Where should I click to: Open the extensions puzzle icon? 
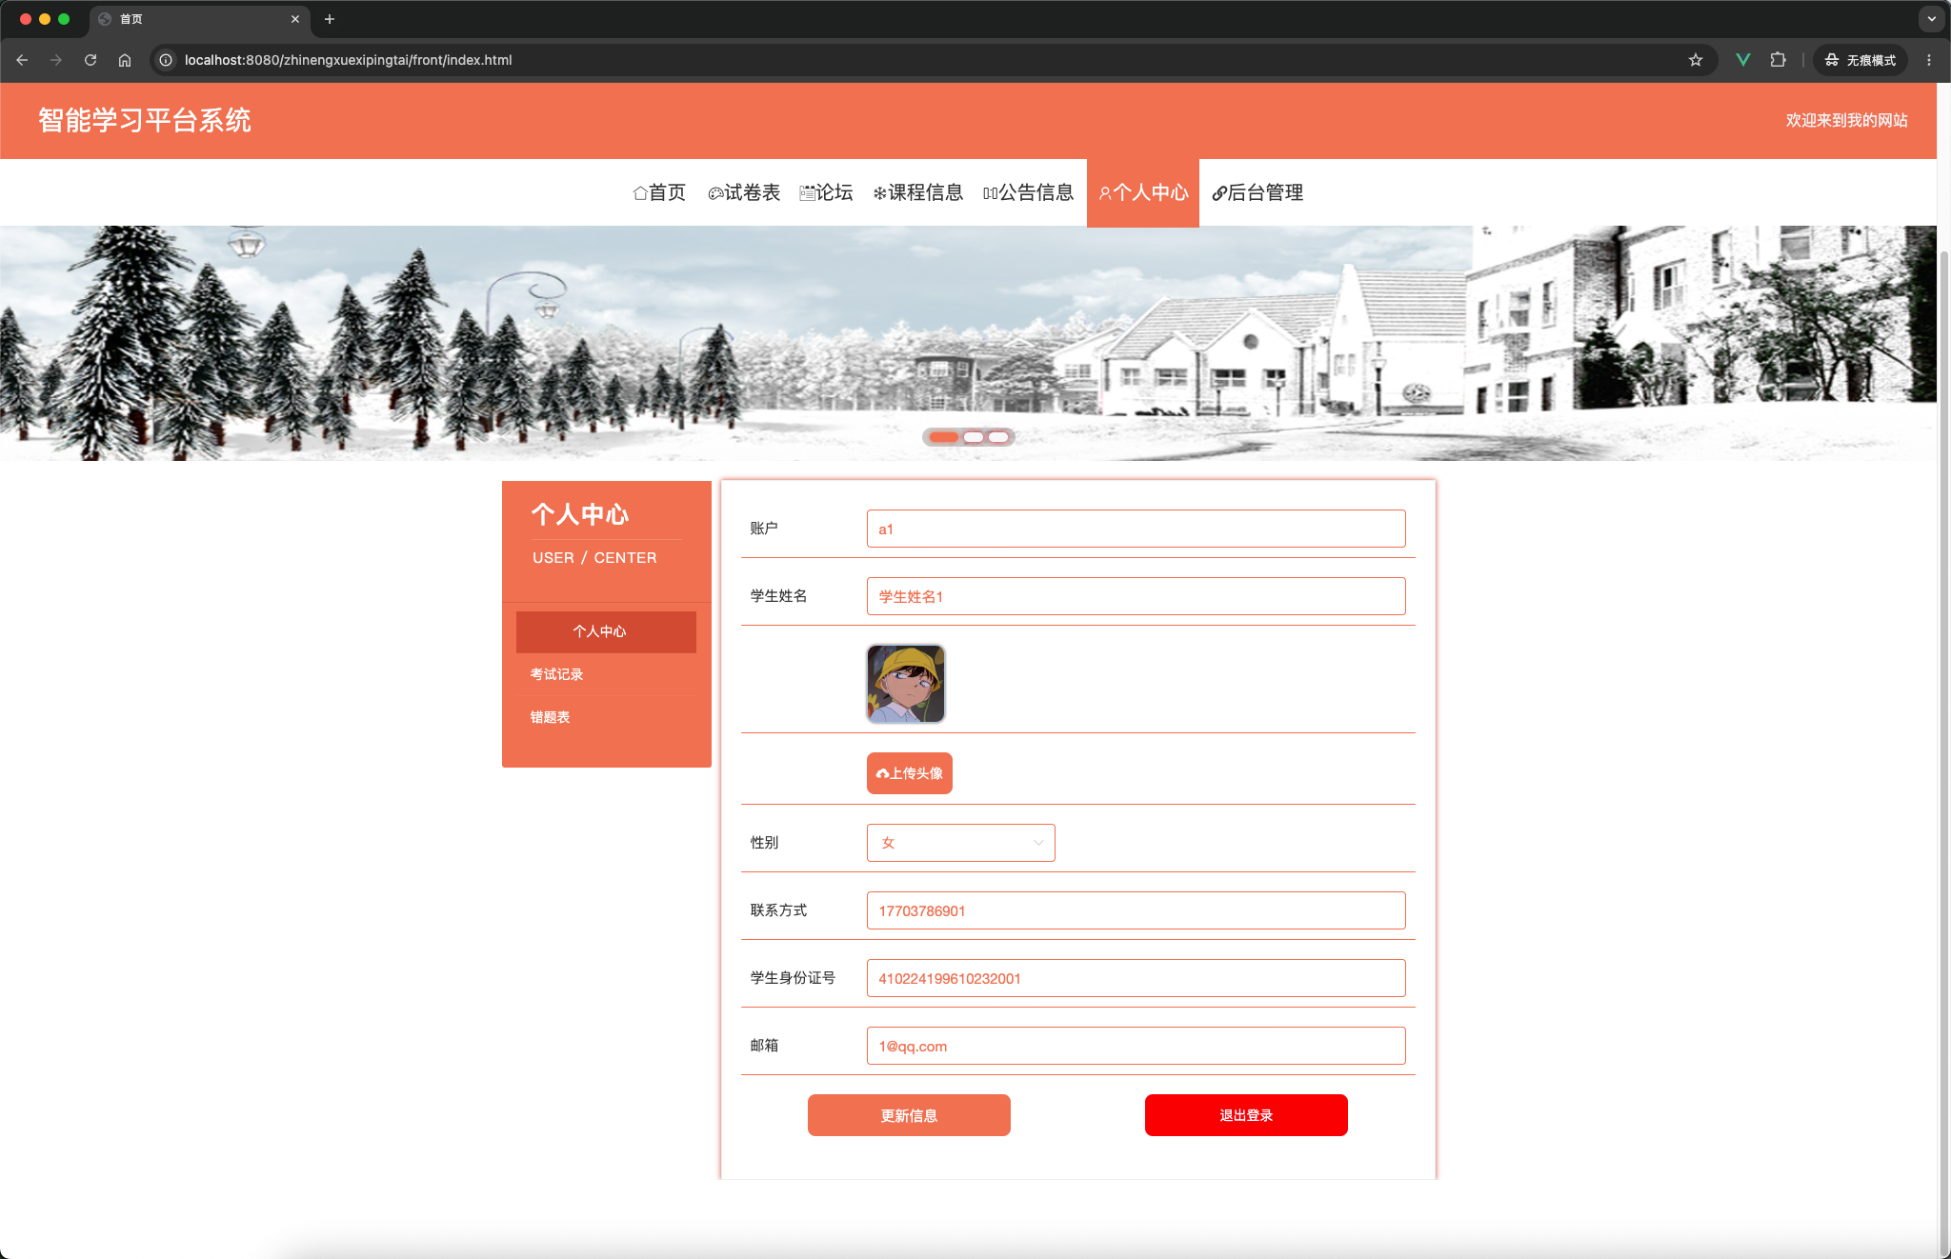pyautogui.click(x=1778, y=60)
